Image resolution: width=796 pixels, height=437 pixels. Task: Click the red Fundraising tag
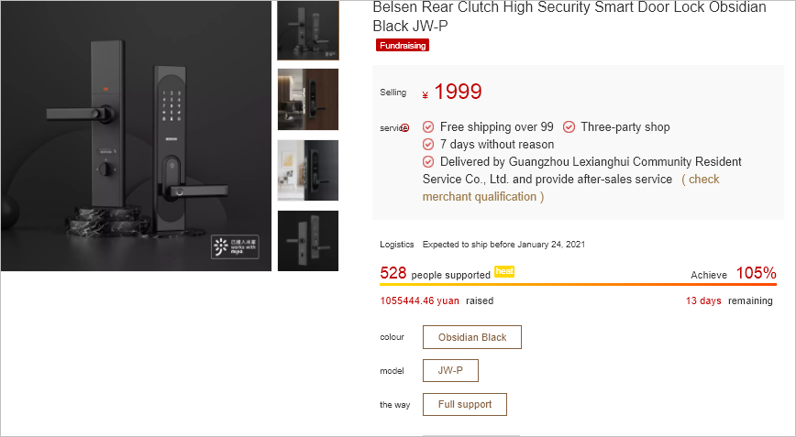[403, 45]
